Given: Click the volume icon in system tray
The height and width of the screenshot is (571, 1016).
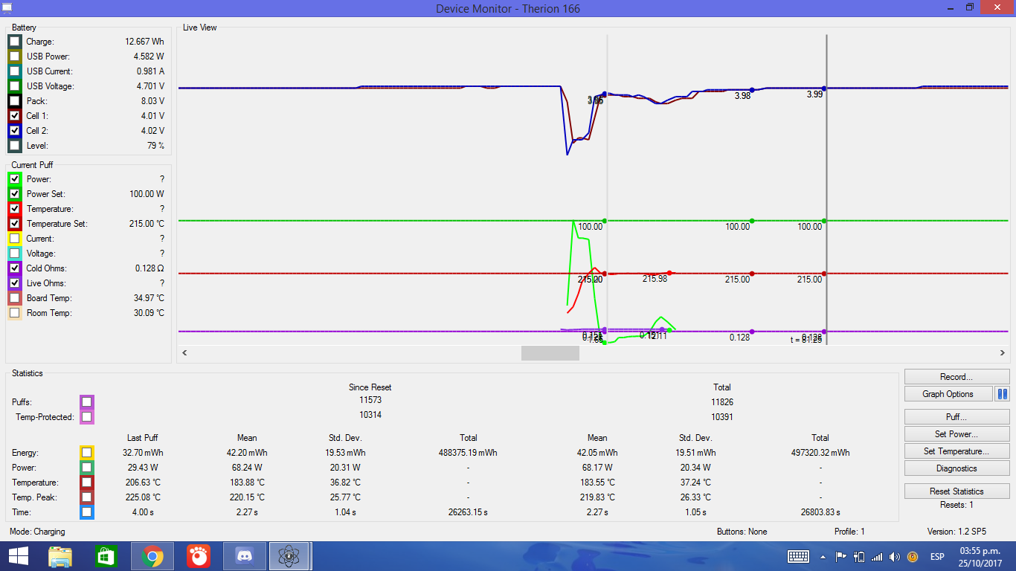Looking at the screenshot, I should coord(894,556).
